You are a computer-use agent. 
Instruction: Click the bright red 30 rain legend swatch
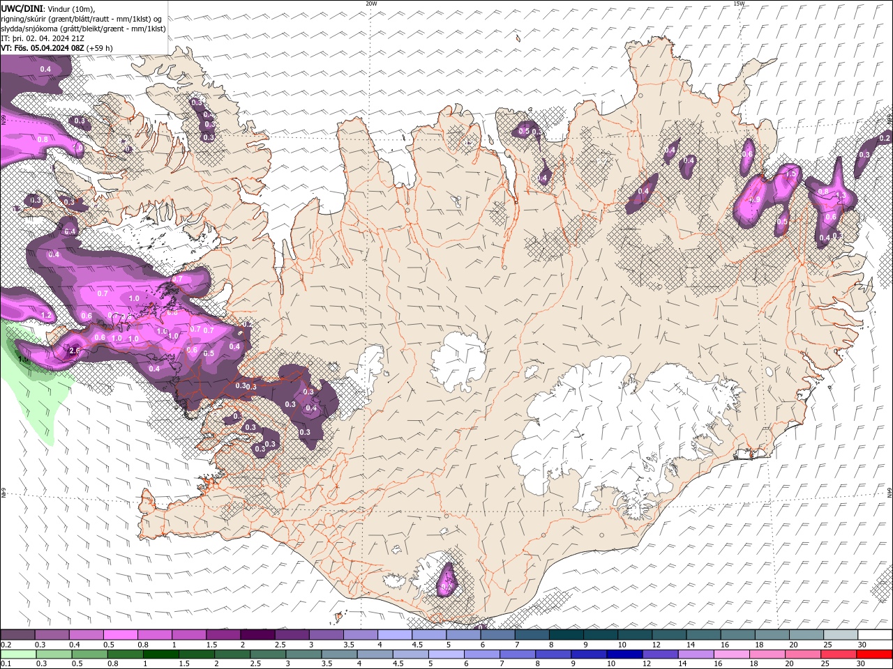pyautogui.click(x=874, y=654)
